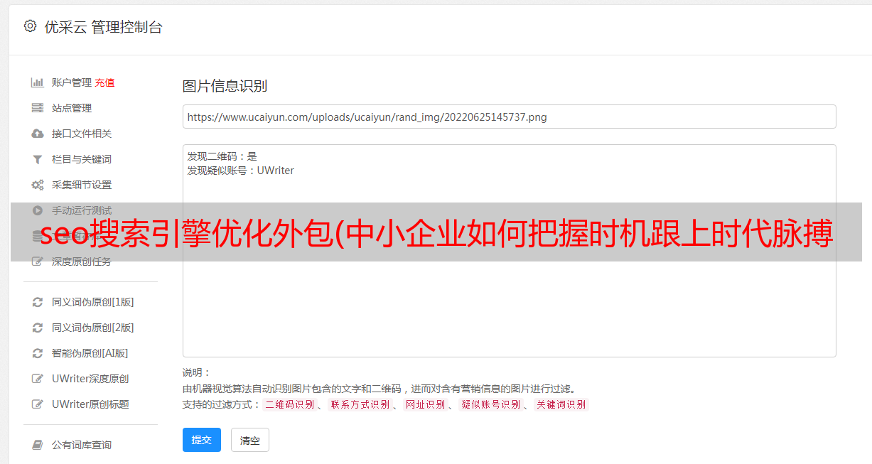Click the blue 提交 button
872x464 pixels.
point(202,440)
